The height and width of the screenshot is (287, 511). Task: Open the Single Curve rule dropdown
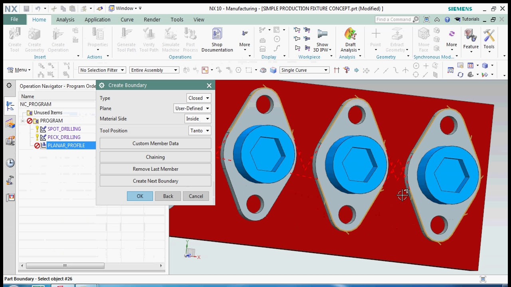pos(304,70)
